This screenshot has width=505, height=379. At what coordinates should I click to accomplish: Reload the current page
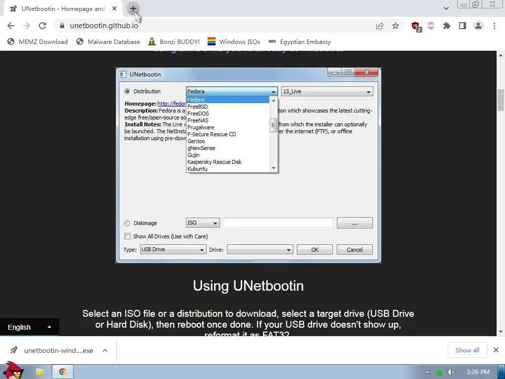[42, 26]
